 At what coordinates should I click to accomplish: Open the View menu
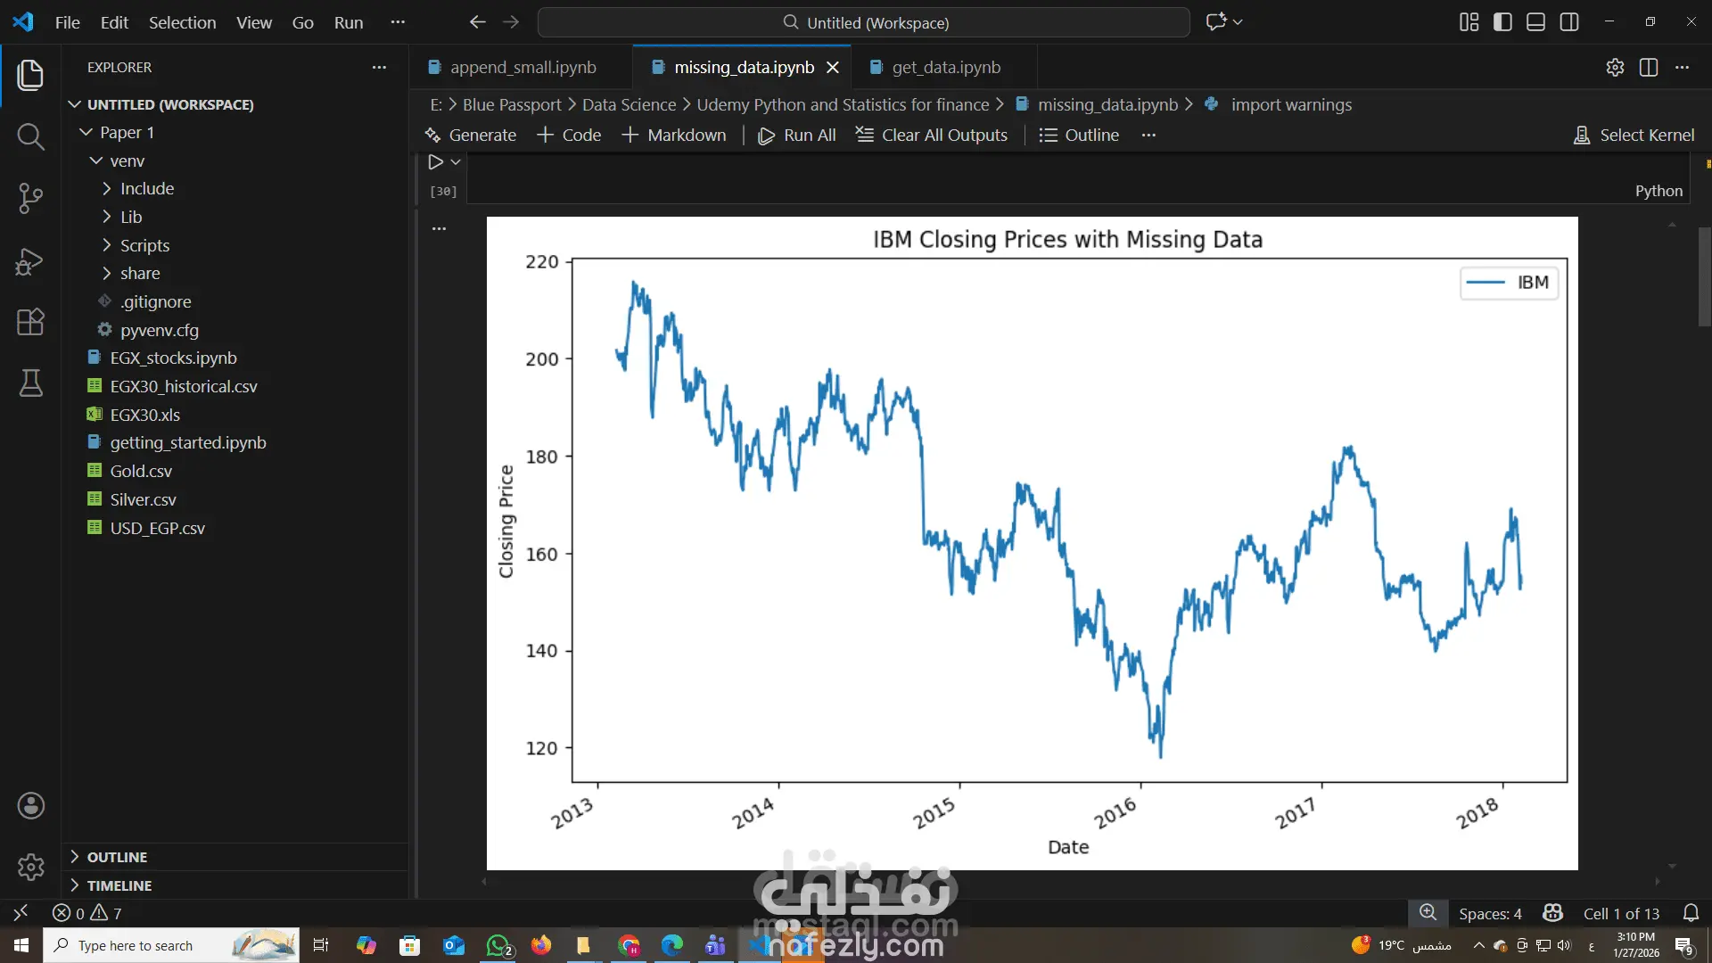click(x=254, y=22)
